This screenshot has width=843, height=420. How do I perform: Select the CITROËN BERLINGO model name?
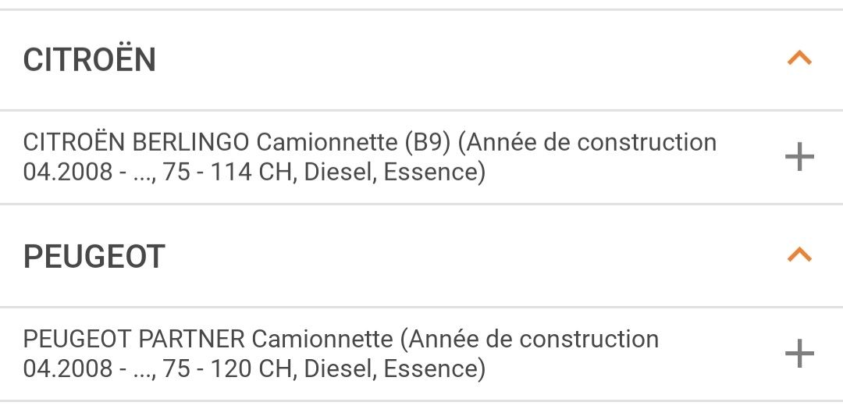[137, 143]
